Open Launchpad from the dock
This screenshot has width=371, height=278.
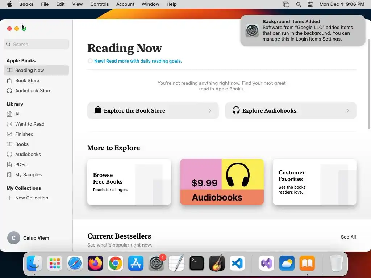(x=55, y=263)
